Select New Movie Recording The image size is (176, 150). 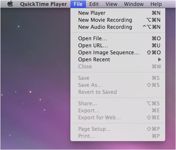(118, 20)
